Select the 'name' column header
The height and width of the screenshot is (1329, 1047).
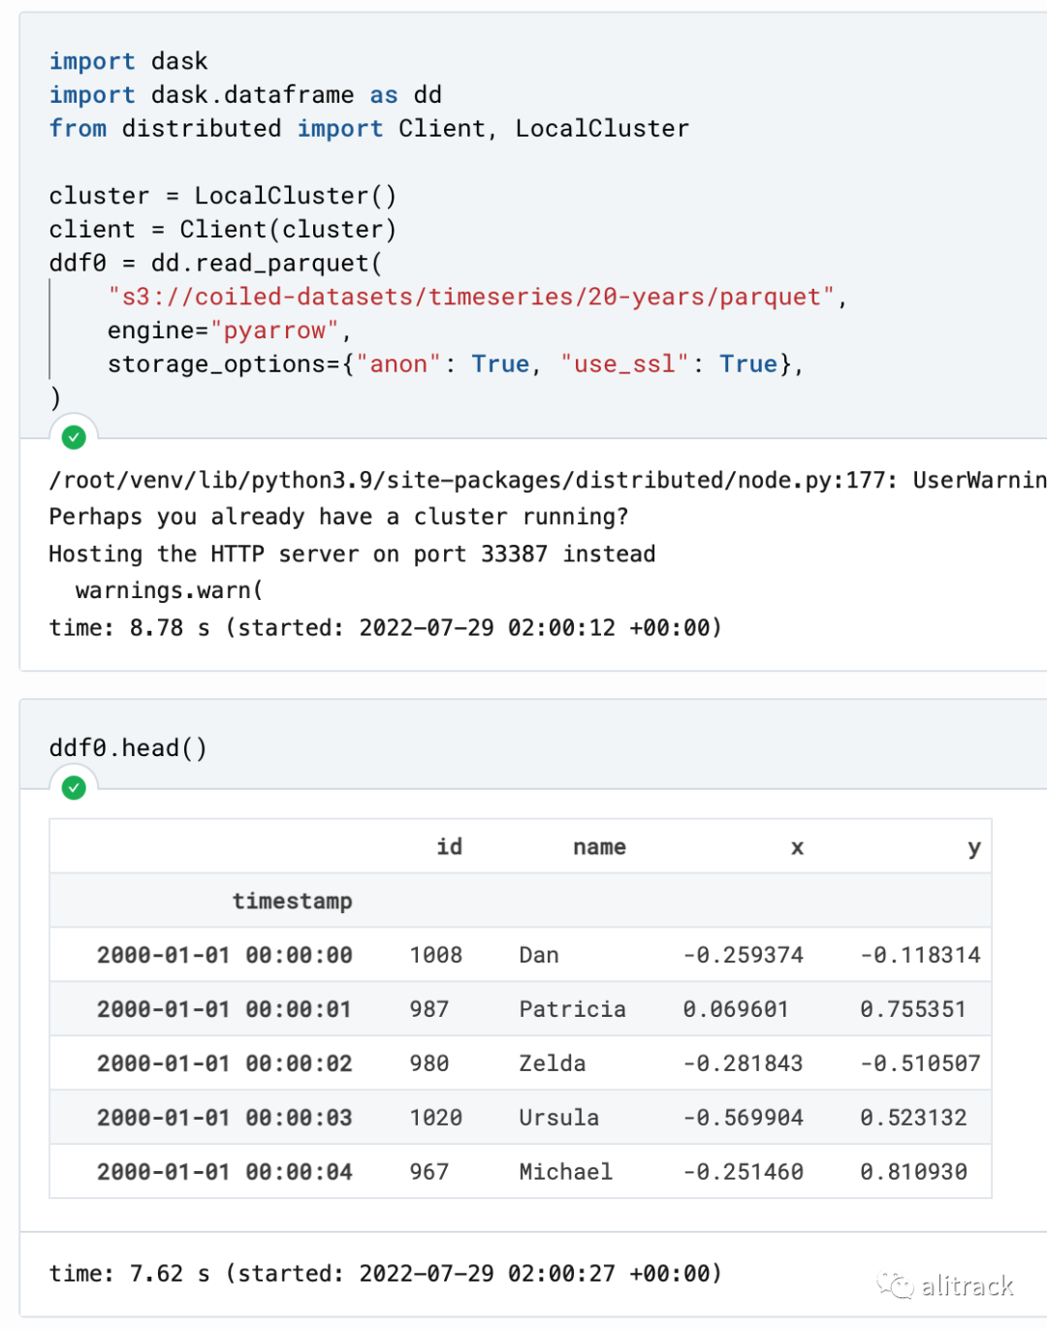(x=599, y=847)
